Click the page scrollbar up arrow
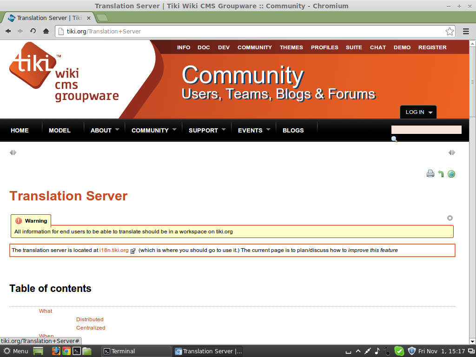The width and height of the screenshot is (476, 357). pos(472,43)
